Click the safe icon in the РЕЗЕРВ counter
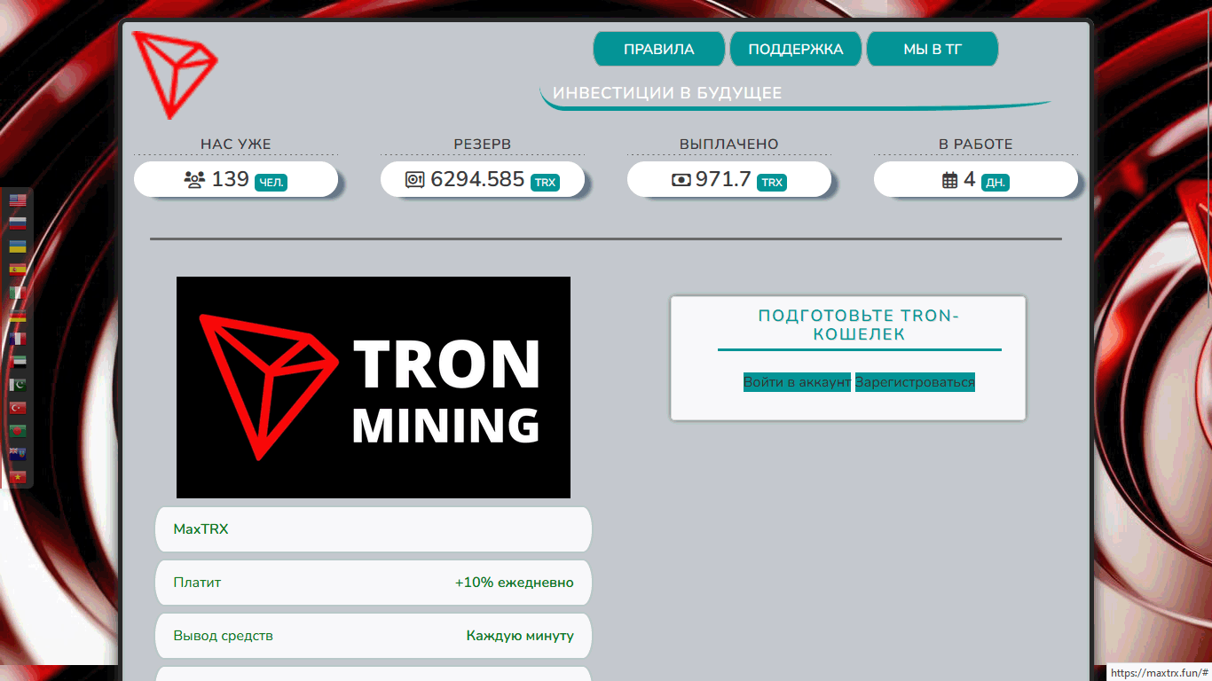The width and height of the screenshot is (1212, 681). pyautogui.click(x=415, y=180)
